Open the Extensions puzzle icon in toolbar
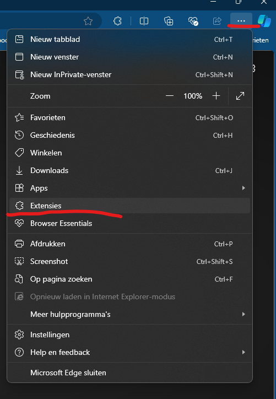This screenshot has height=399, width=276. coord(117,21)
